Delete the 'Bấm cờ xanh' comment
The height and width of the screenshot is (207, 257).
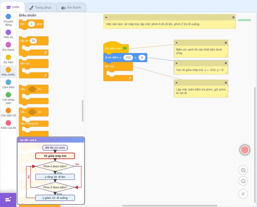pyautogui.click(x=226, y=43)
